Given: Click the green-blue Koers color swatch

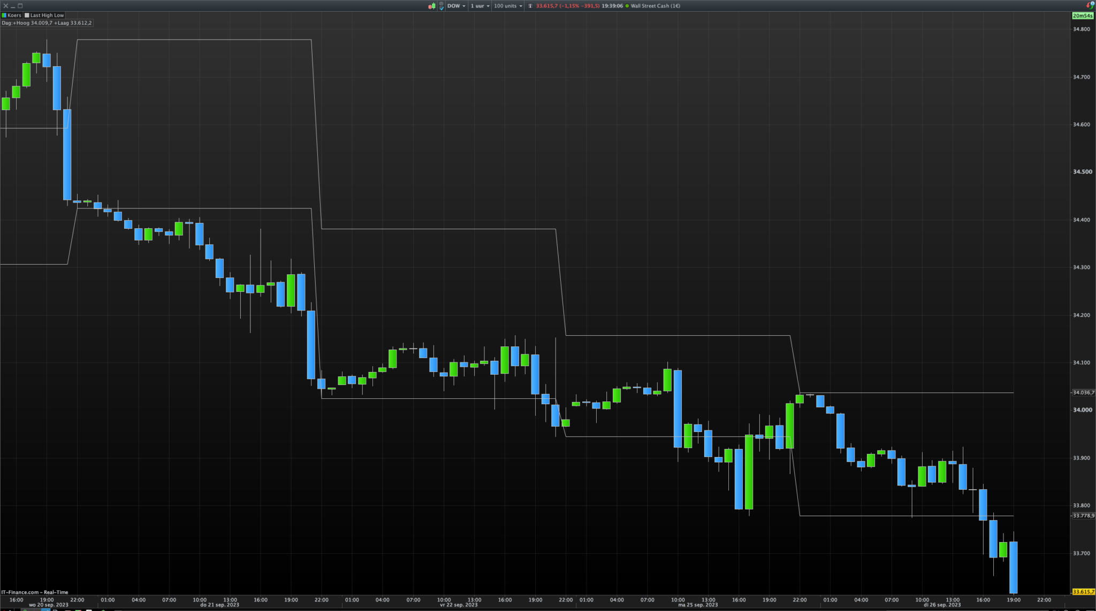Looking at the screenshot, I should click(4, 16).
